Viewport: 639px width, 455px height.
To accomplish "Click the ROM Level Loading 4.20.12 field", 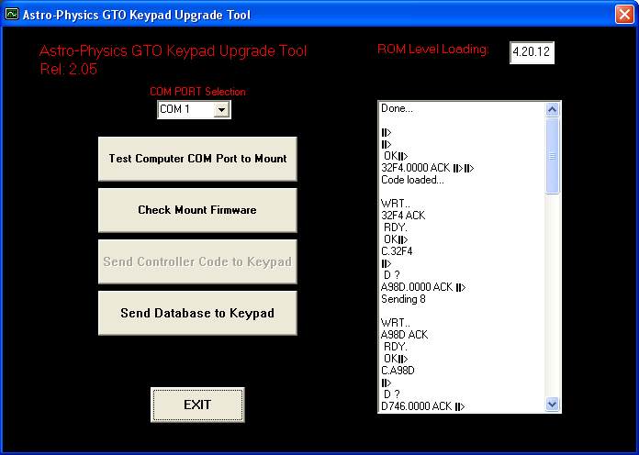I will coord(532,52).
